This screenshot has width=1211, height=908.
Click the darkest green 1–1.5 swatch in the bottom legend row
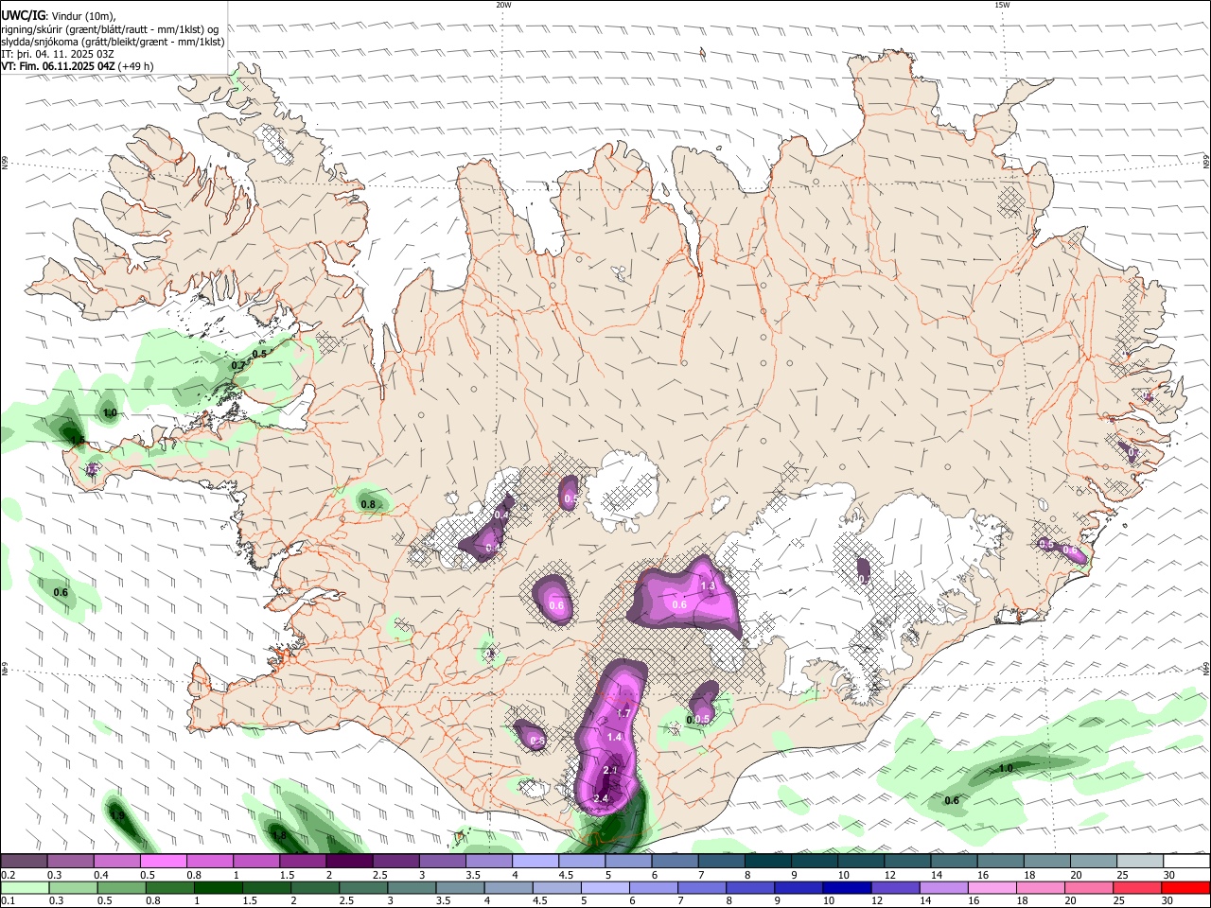[x=218, y=887]
